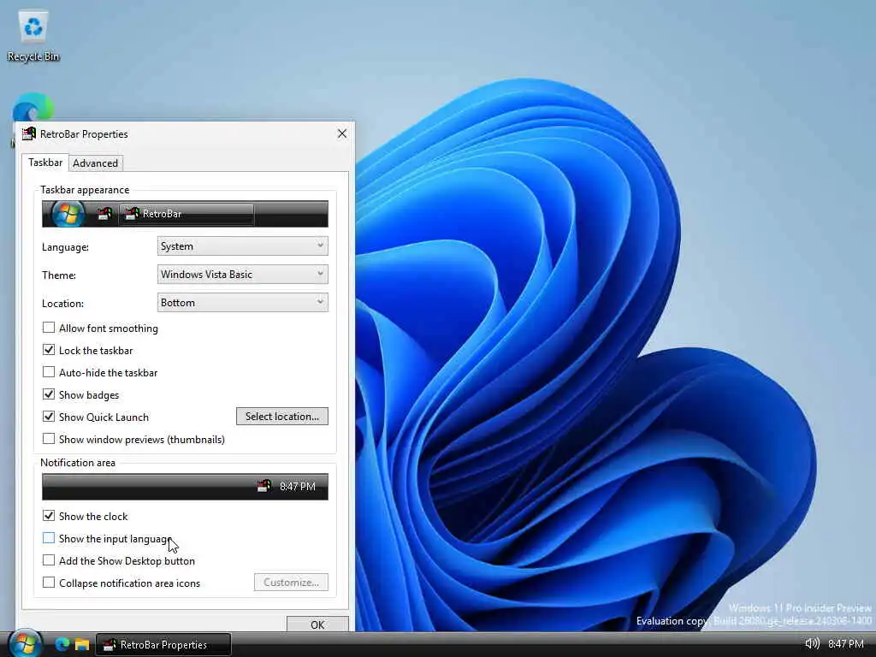Click the RetroBar task in the taskbar preview
Viewport: 876px width, 657px height.
pyautogui.click(x=186, y=214)
